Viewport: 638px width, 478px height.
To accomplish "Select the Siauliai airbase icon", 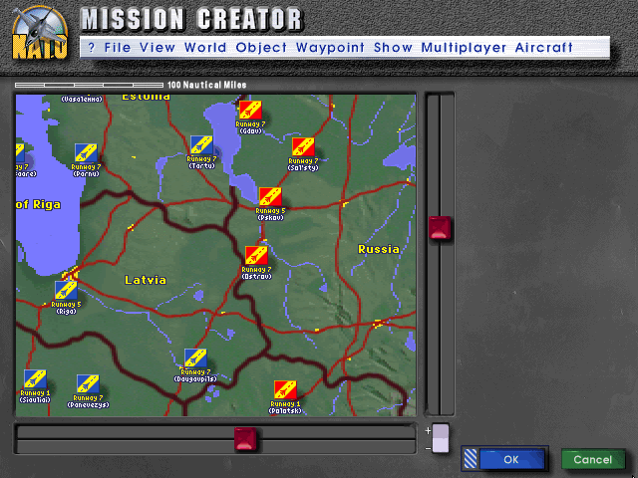I will tap(35, 379).
